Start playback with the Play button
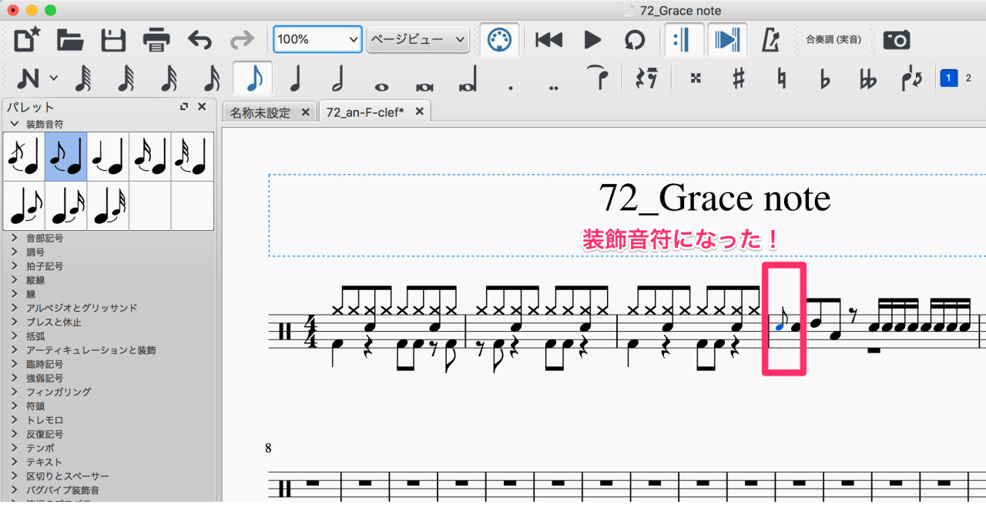This screenshot has width=986, height=521. click(x=592, y=39)
